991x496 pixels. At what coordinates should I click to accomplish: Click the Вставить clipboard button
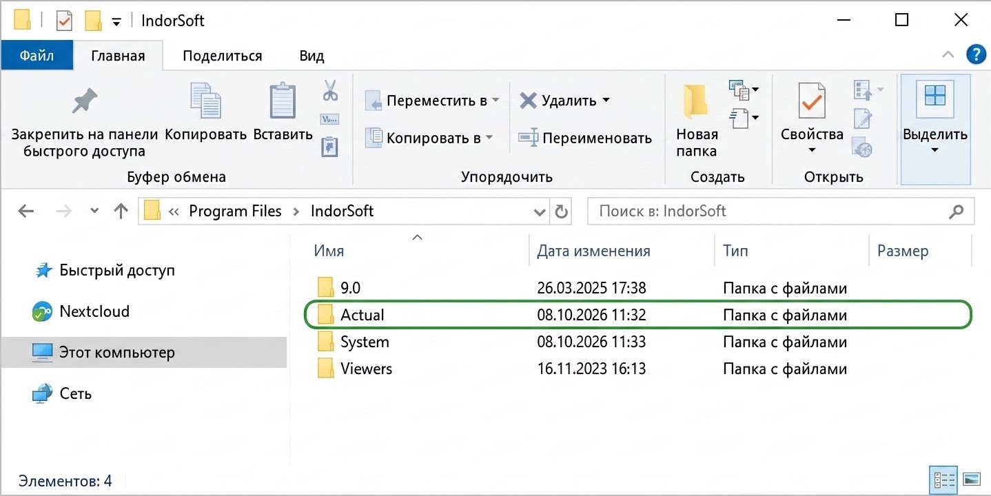283,113
